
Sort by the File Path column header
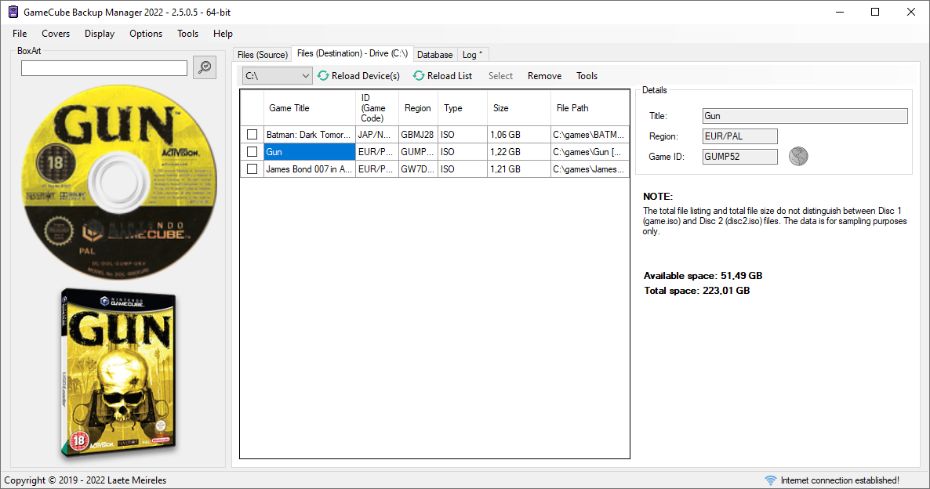pos(590,108)
